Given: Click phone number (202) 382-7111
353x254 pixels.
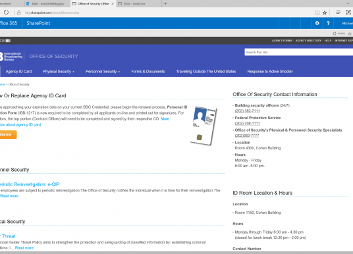Looking at the screenshot, I should [x=247, y=111].
